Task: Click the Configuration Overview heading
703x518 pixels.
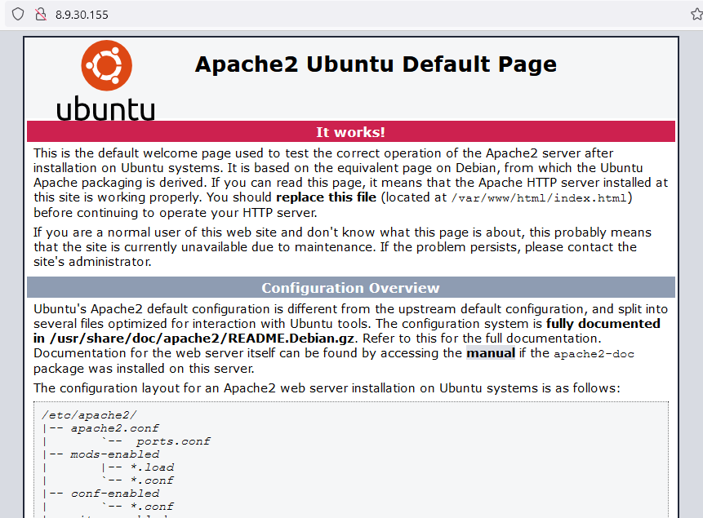Action: pos(350,288)
